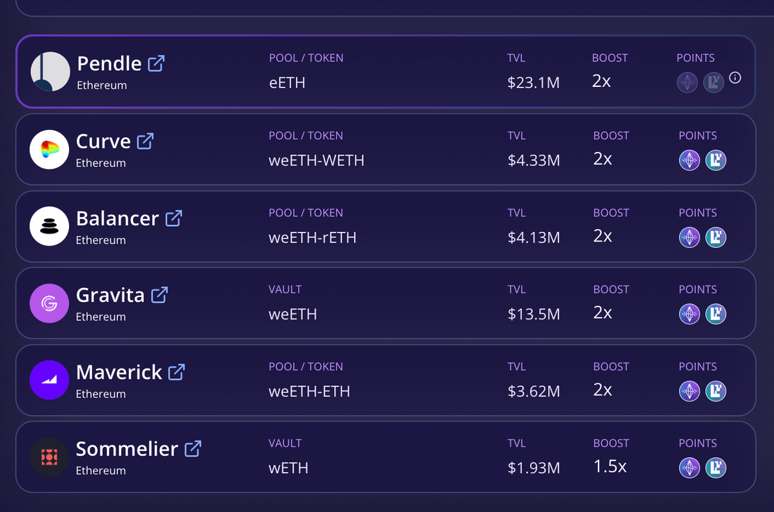Open the Pendle external link icon

coord(156,63)
